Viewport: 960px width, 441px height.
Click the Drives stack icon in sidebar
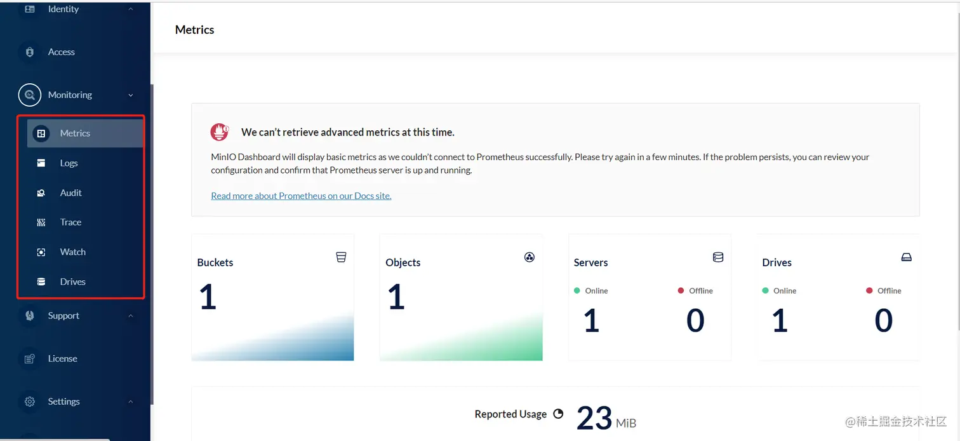coord(41,282)
